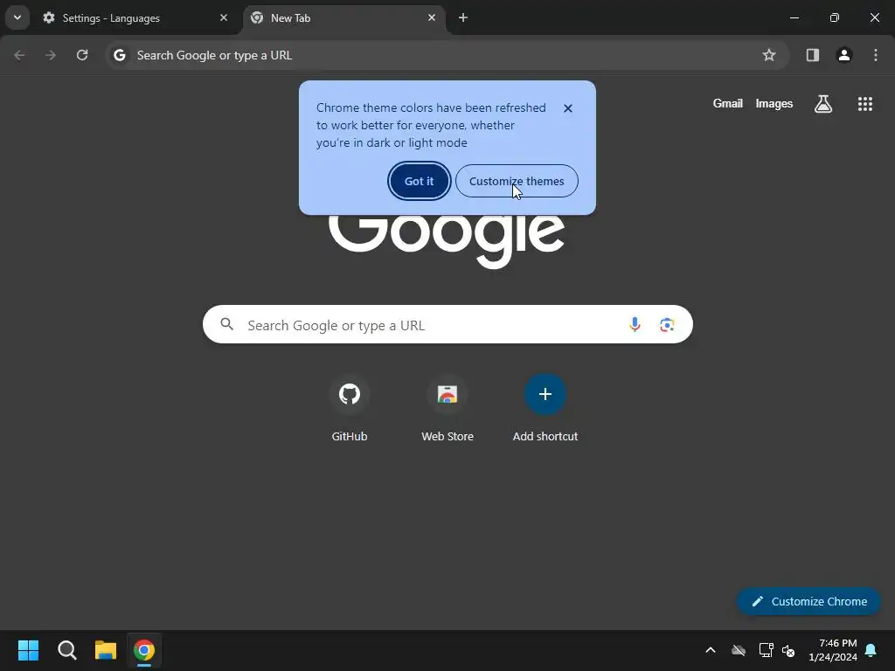Click the Google search box

tap(447, 325)
